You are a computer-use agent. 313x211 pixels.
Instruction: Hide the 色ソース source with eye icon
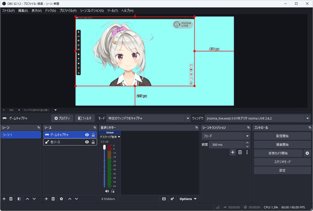[x=87, y=142]
